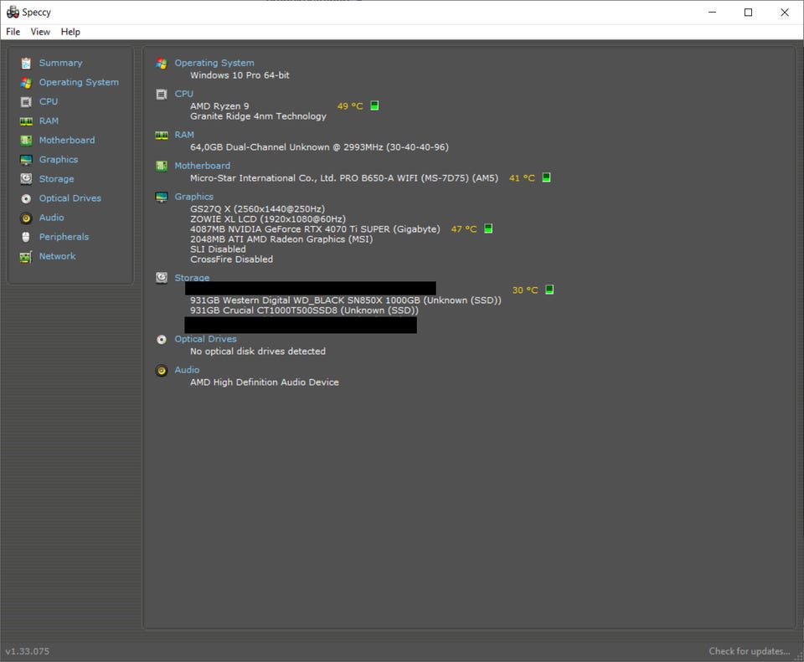
Task: Open Motherboard via its sidebar icon
Action: click(x=26, y=141)
